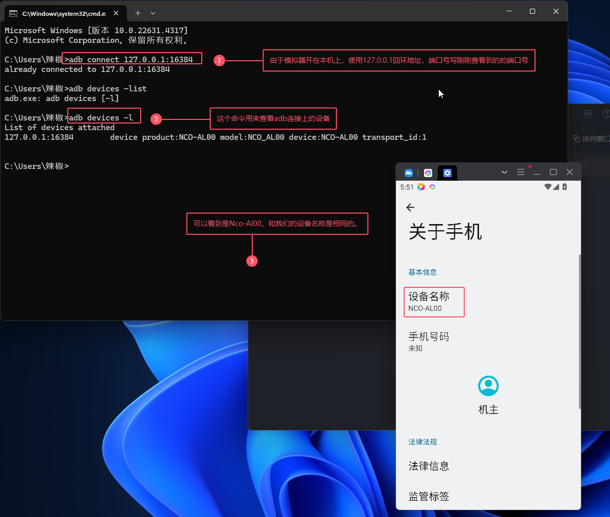610x517 pixels.
Task: Minimize the Windows Terminal window
Action: click(x=509, y=11)
